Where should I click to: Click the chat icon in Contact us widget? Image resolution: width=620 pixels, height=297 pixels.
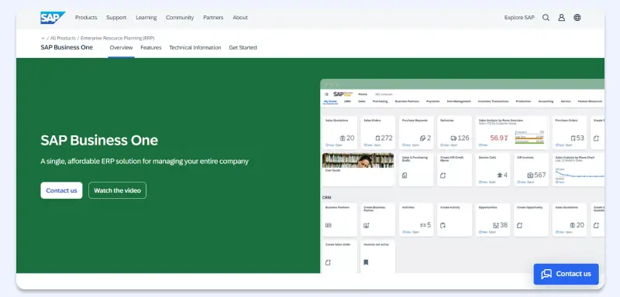click(x=546, y=274)
